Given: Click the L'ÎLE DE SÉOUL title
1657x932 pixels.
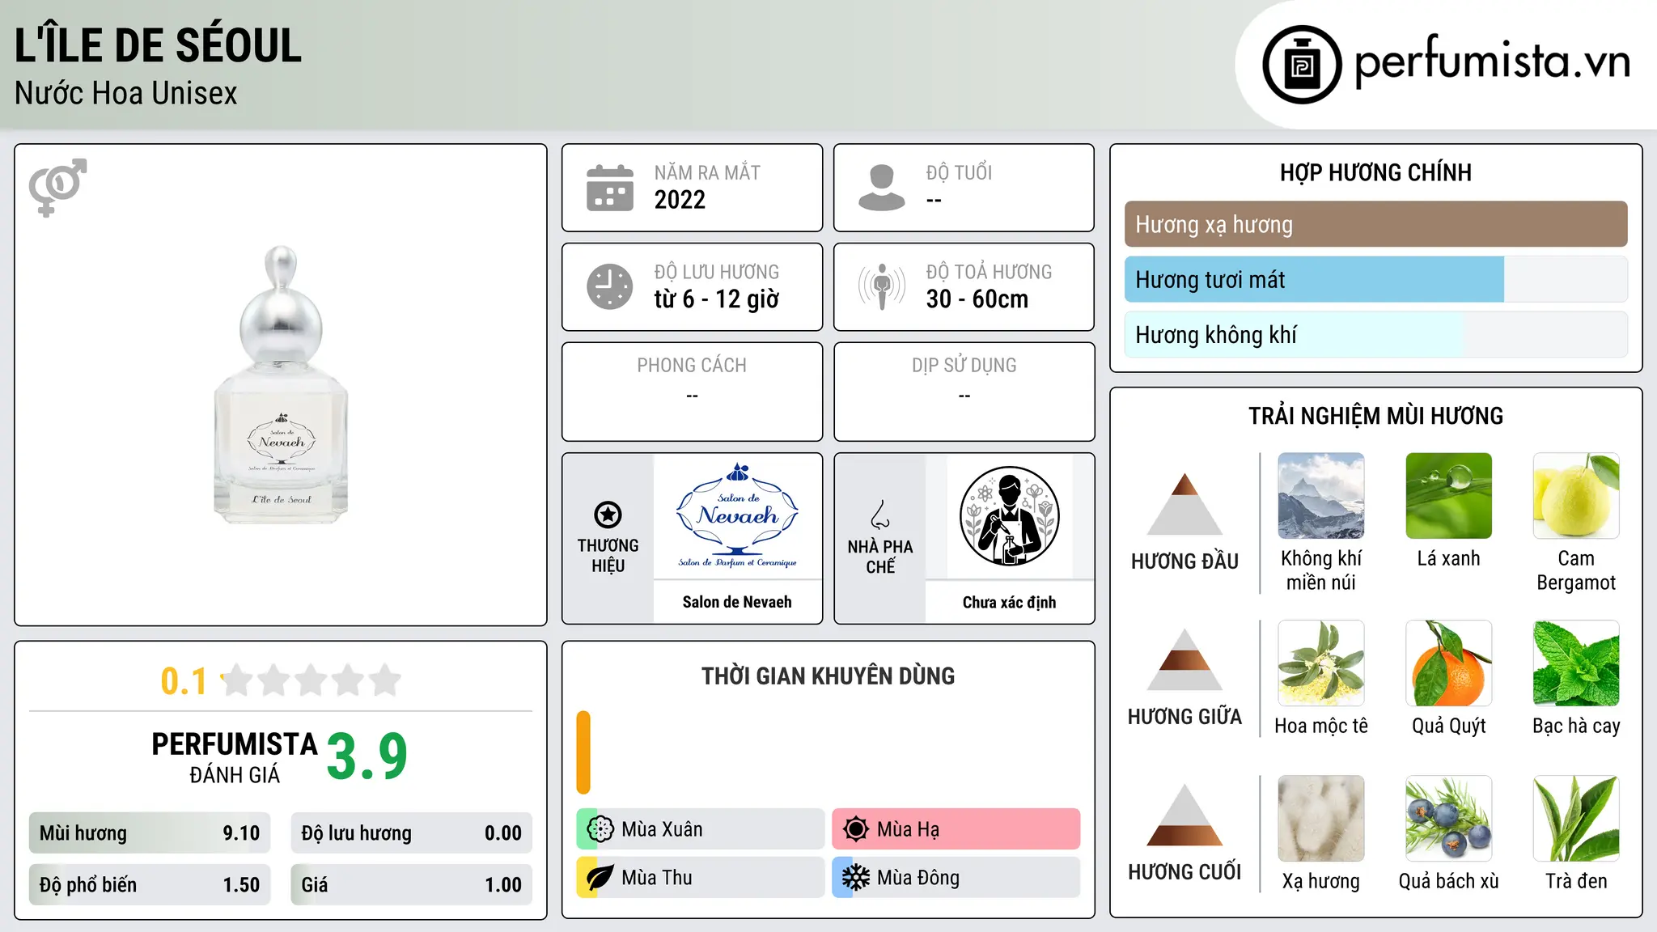Looking at the screenshot, I should point(159,45).
